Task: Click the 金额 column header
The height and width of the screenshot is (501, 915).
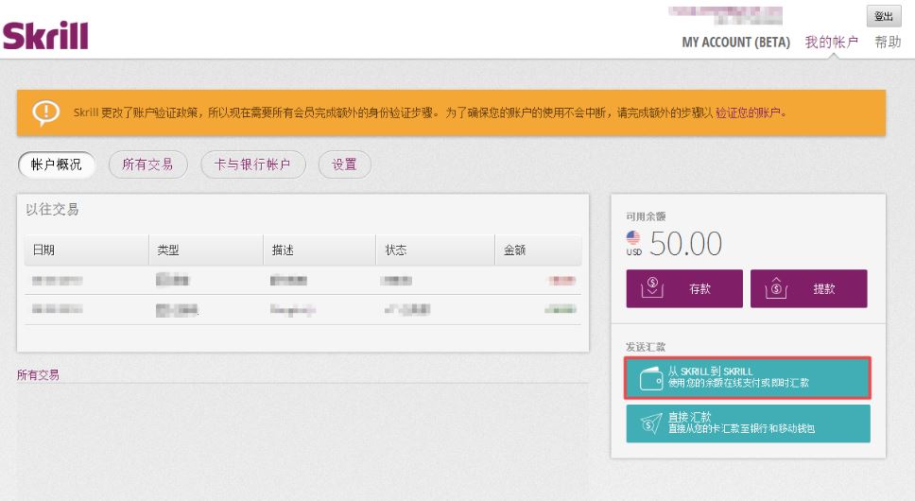Action: (x=538, y=250)
